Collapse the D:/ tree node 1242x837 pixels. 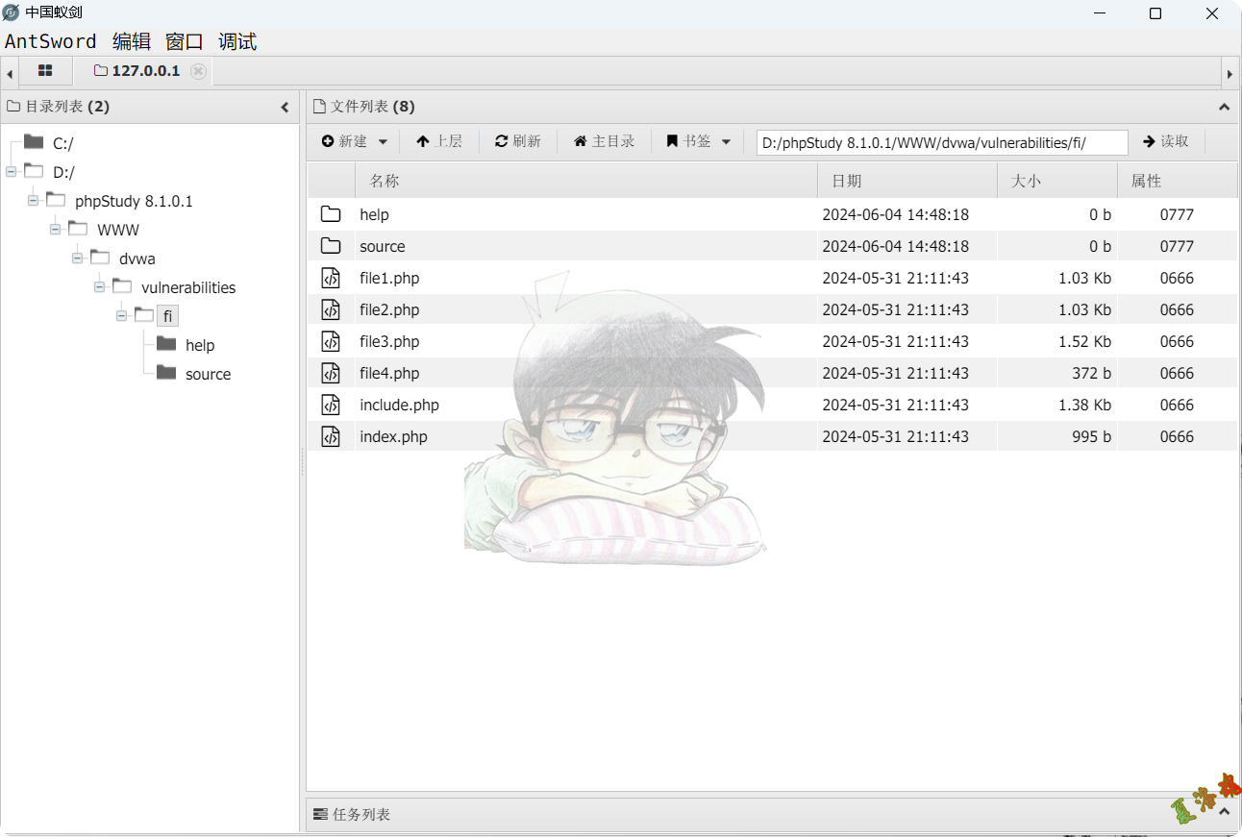(11, 172)
